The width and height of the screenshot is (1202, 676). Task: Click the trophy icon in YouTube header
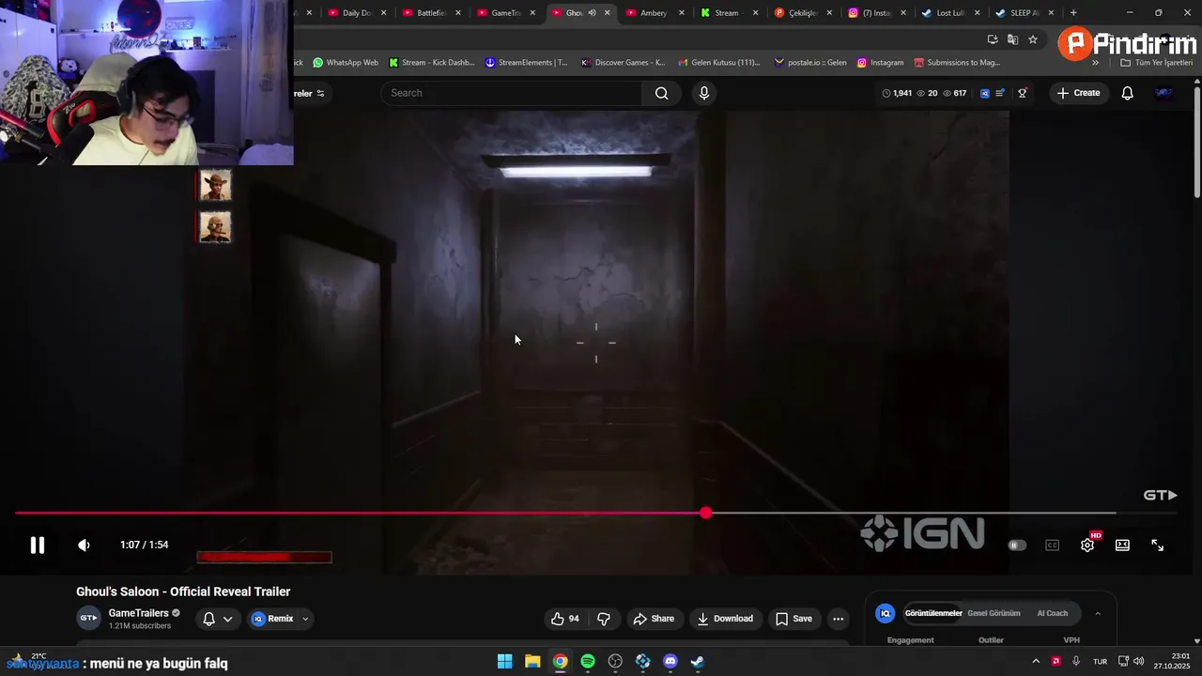(1023, 93)
